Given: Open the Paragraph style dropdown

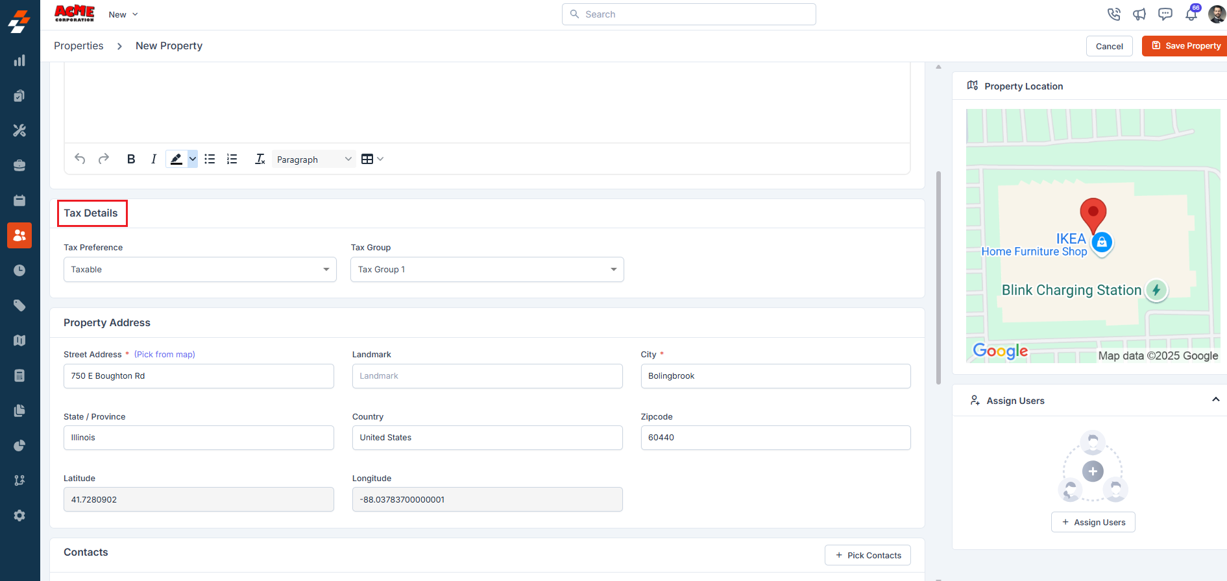Looking at the screenshot, I should click(x=314, y=160).
